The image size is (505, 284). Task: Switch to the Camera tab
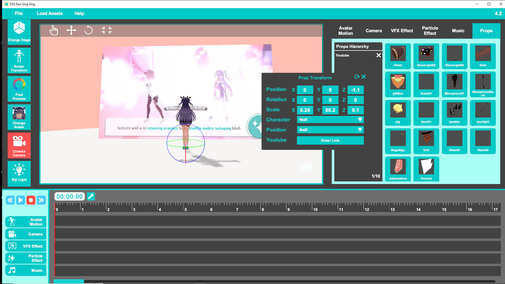pos(374,31)
